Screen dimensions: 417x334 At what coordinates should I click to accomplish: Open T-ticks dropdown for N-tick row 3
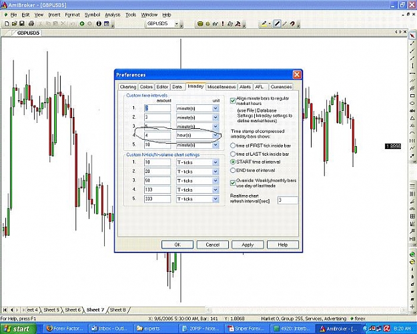tap(216, 181)
